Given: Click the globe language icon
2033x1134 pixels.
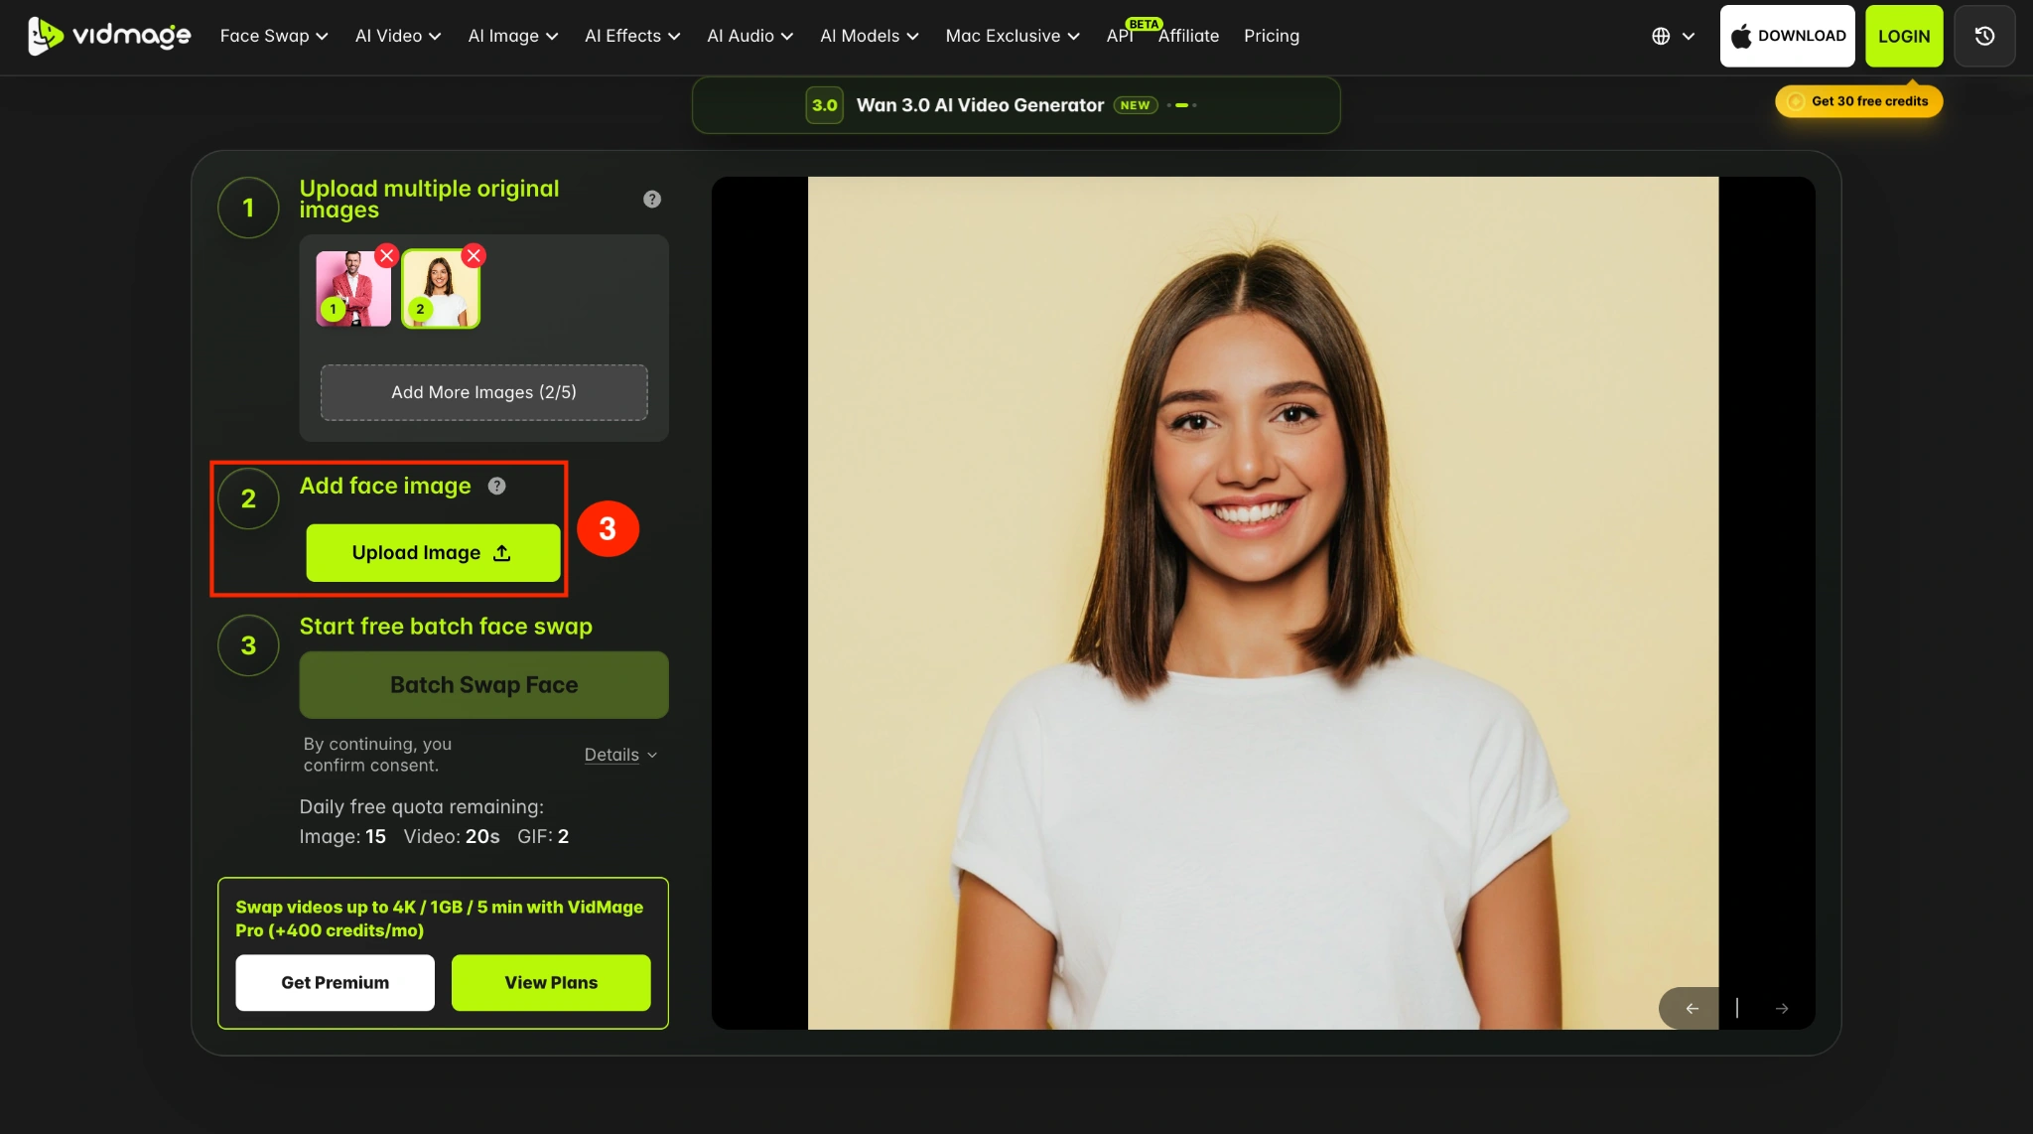Looking at the screenshot, I should coord(1661,36).
